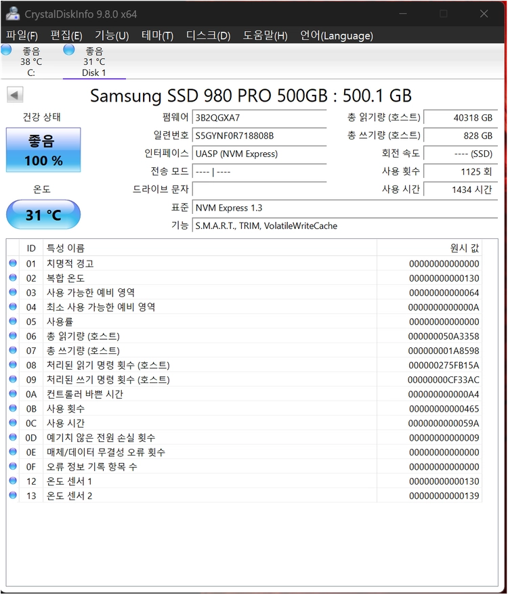The height and width of the screenshot is (595, 508).
Task: Click the ID column header
Action: click(31, 248)
